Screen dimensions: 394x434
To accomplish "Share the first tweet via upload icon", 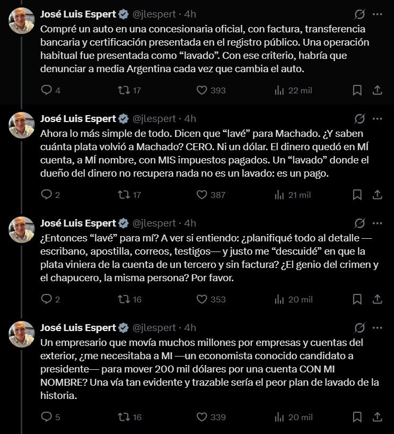I will (x=377, y=90).
